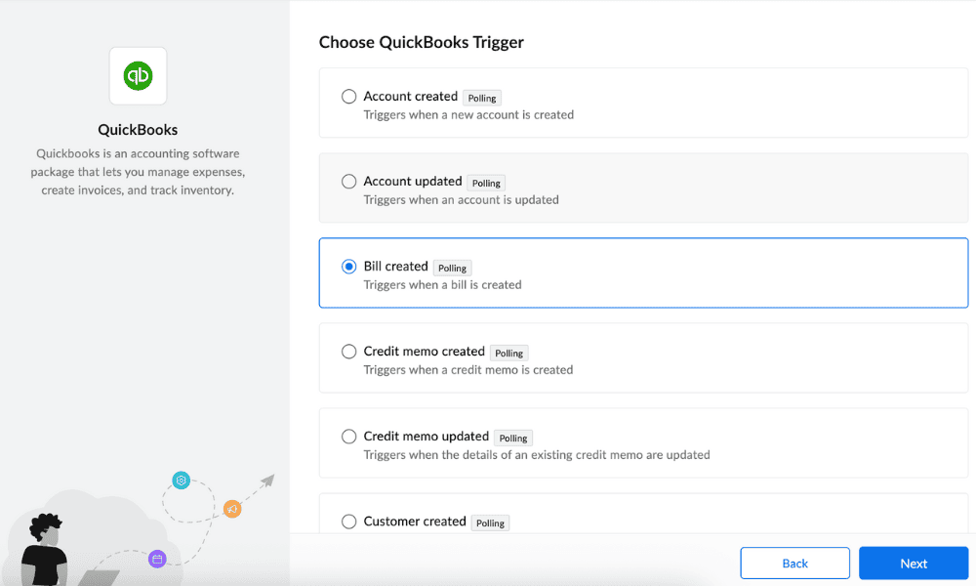Select the Bill created radio button
This screenshot has width=976, height=586.
click(348, 267)
